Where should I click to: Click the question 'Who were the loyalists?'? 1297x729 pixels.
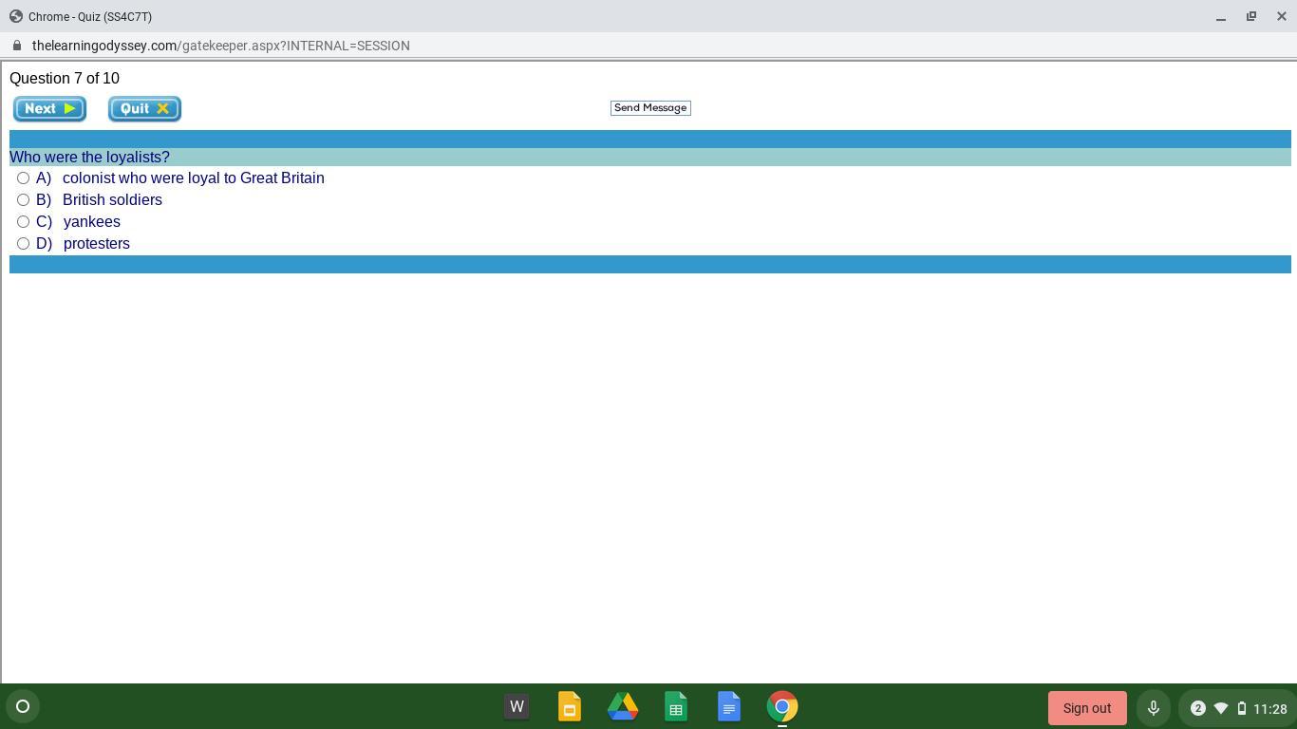[89, 157]
